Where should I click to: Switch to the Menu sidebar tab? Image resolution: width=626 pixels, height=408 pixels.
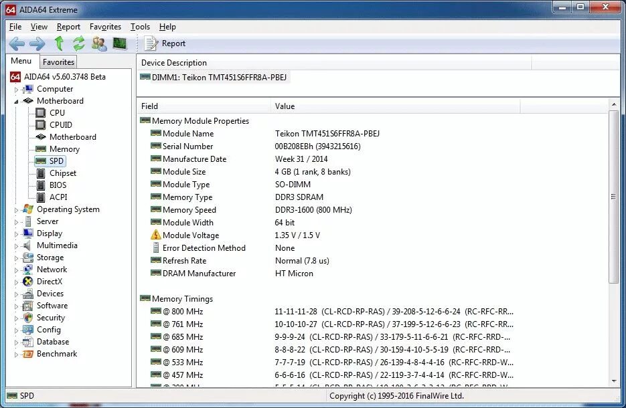pos(21,61)
